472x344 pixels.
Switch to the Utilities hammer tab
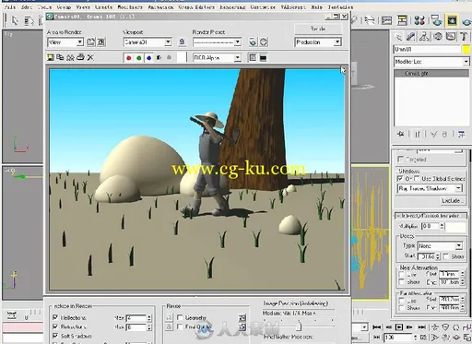point(464,37)
